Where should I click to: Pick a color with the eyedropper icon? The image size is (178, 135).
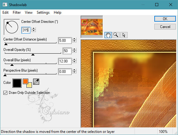36,82
